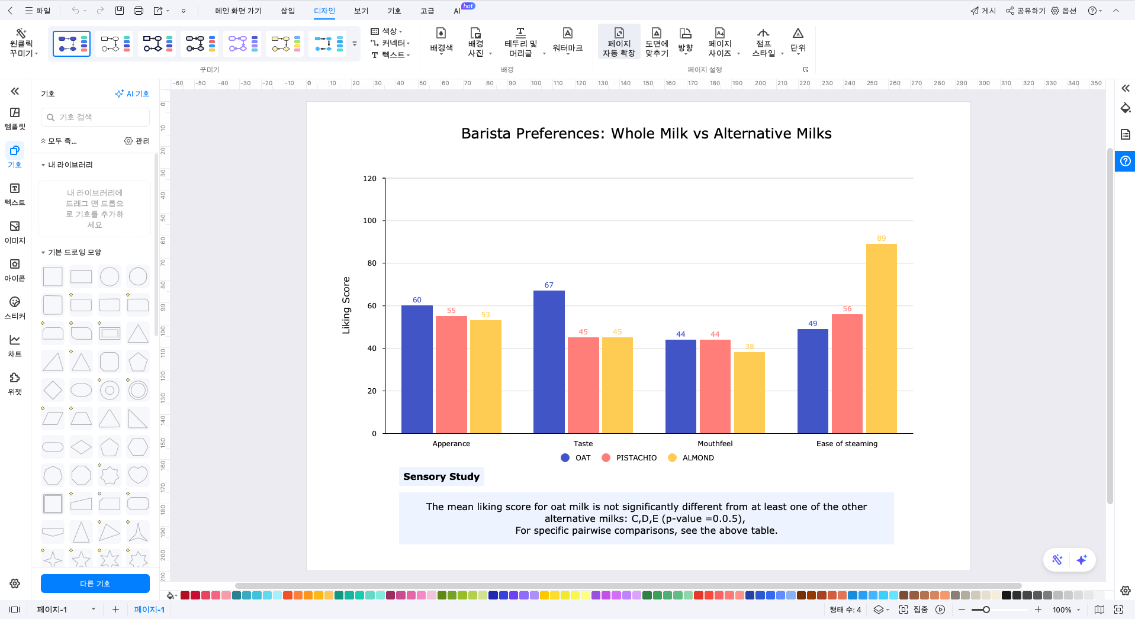Click the save icon in the top toolbar
The height and width of the screenshot is (619, 1135).
pos(120,11)
